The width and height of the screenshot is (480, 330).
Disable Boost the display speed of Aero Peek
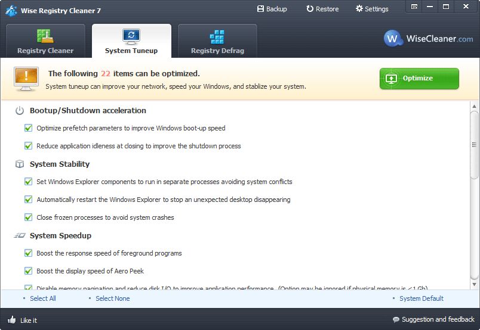tap(28, 271)
